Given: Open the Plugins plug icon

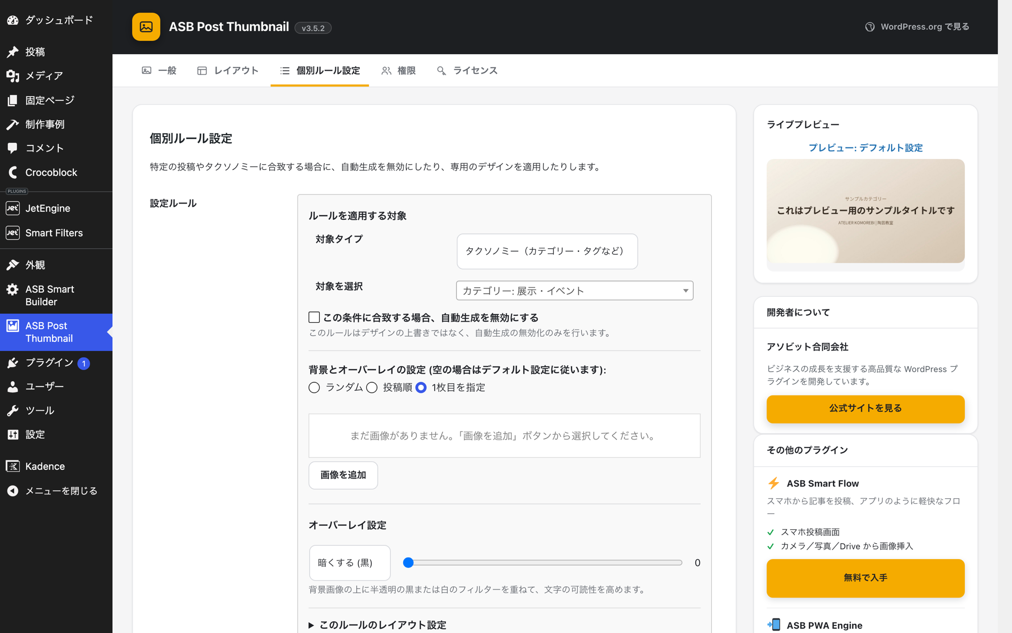Looking at the screenshot, I should click(13, 363).
